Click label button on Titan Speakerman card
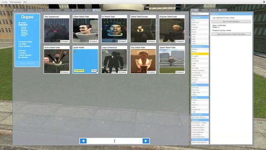Screen dimensions: 266x150 click(x=65, y=41)
